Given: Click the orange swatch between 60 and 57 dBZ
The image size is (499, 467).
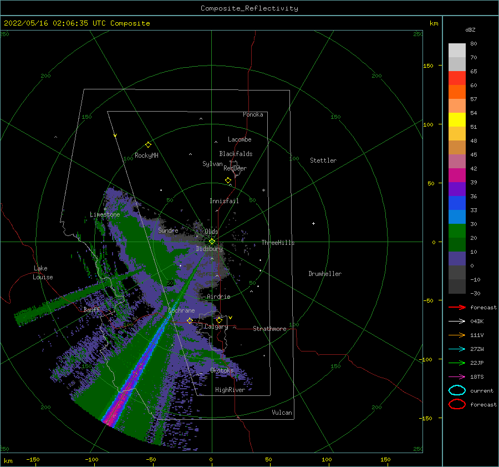Looking at the screenshot, I should tap(457, 92).
